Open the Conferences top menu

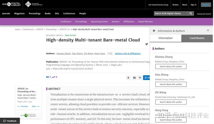[69, 13]
